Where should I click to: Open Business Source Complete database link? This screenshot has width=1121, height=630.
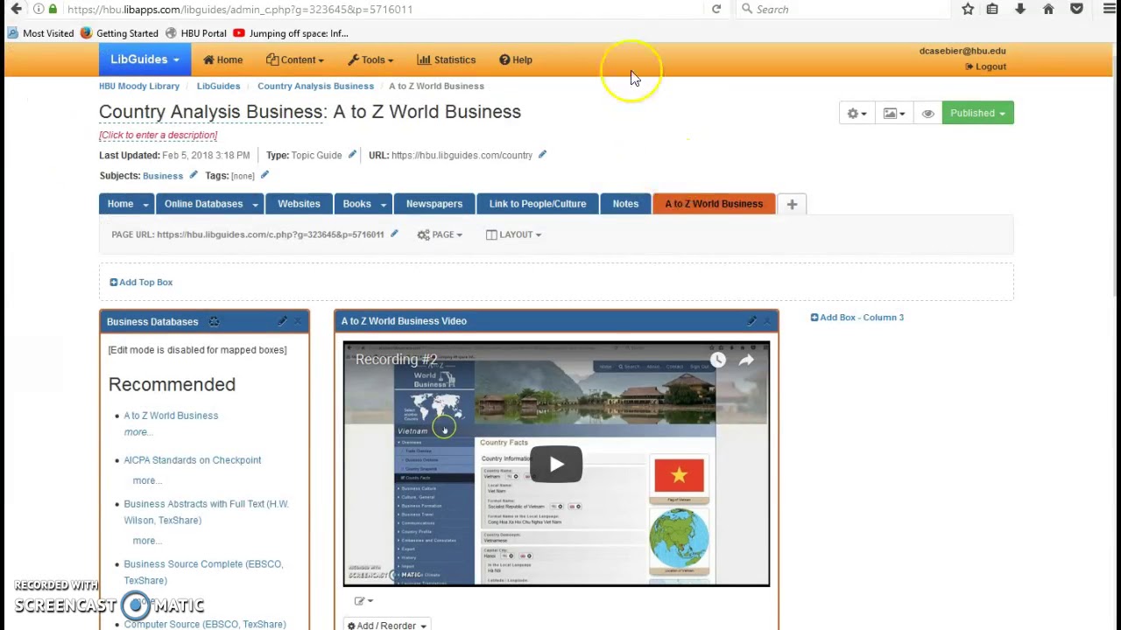click(203, 572)
